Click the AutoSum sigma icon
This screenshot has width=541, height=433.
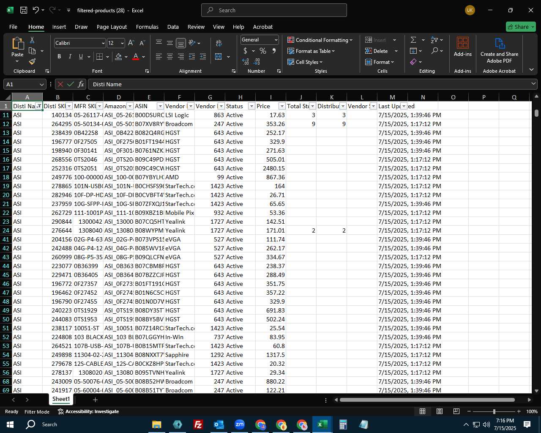[x=413, y=40]
